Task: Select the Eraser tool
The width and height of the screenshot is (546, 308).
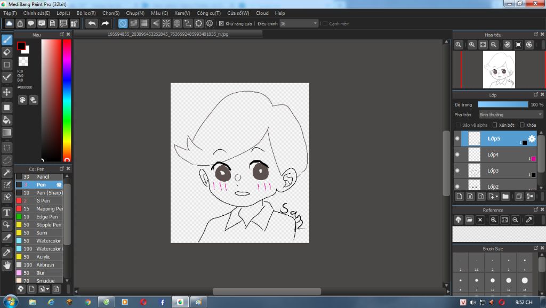Action: click(x=7, y=52)
